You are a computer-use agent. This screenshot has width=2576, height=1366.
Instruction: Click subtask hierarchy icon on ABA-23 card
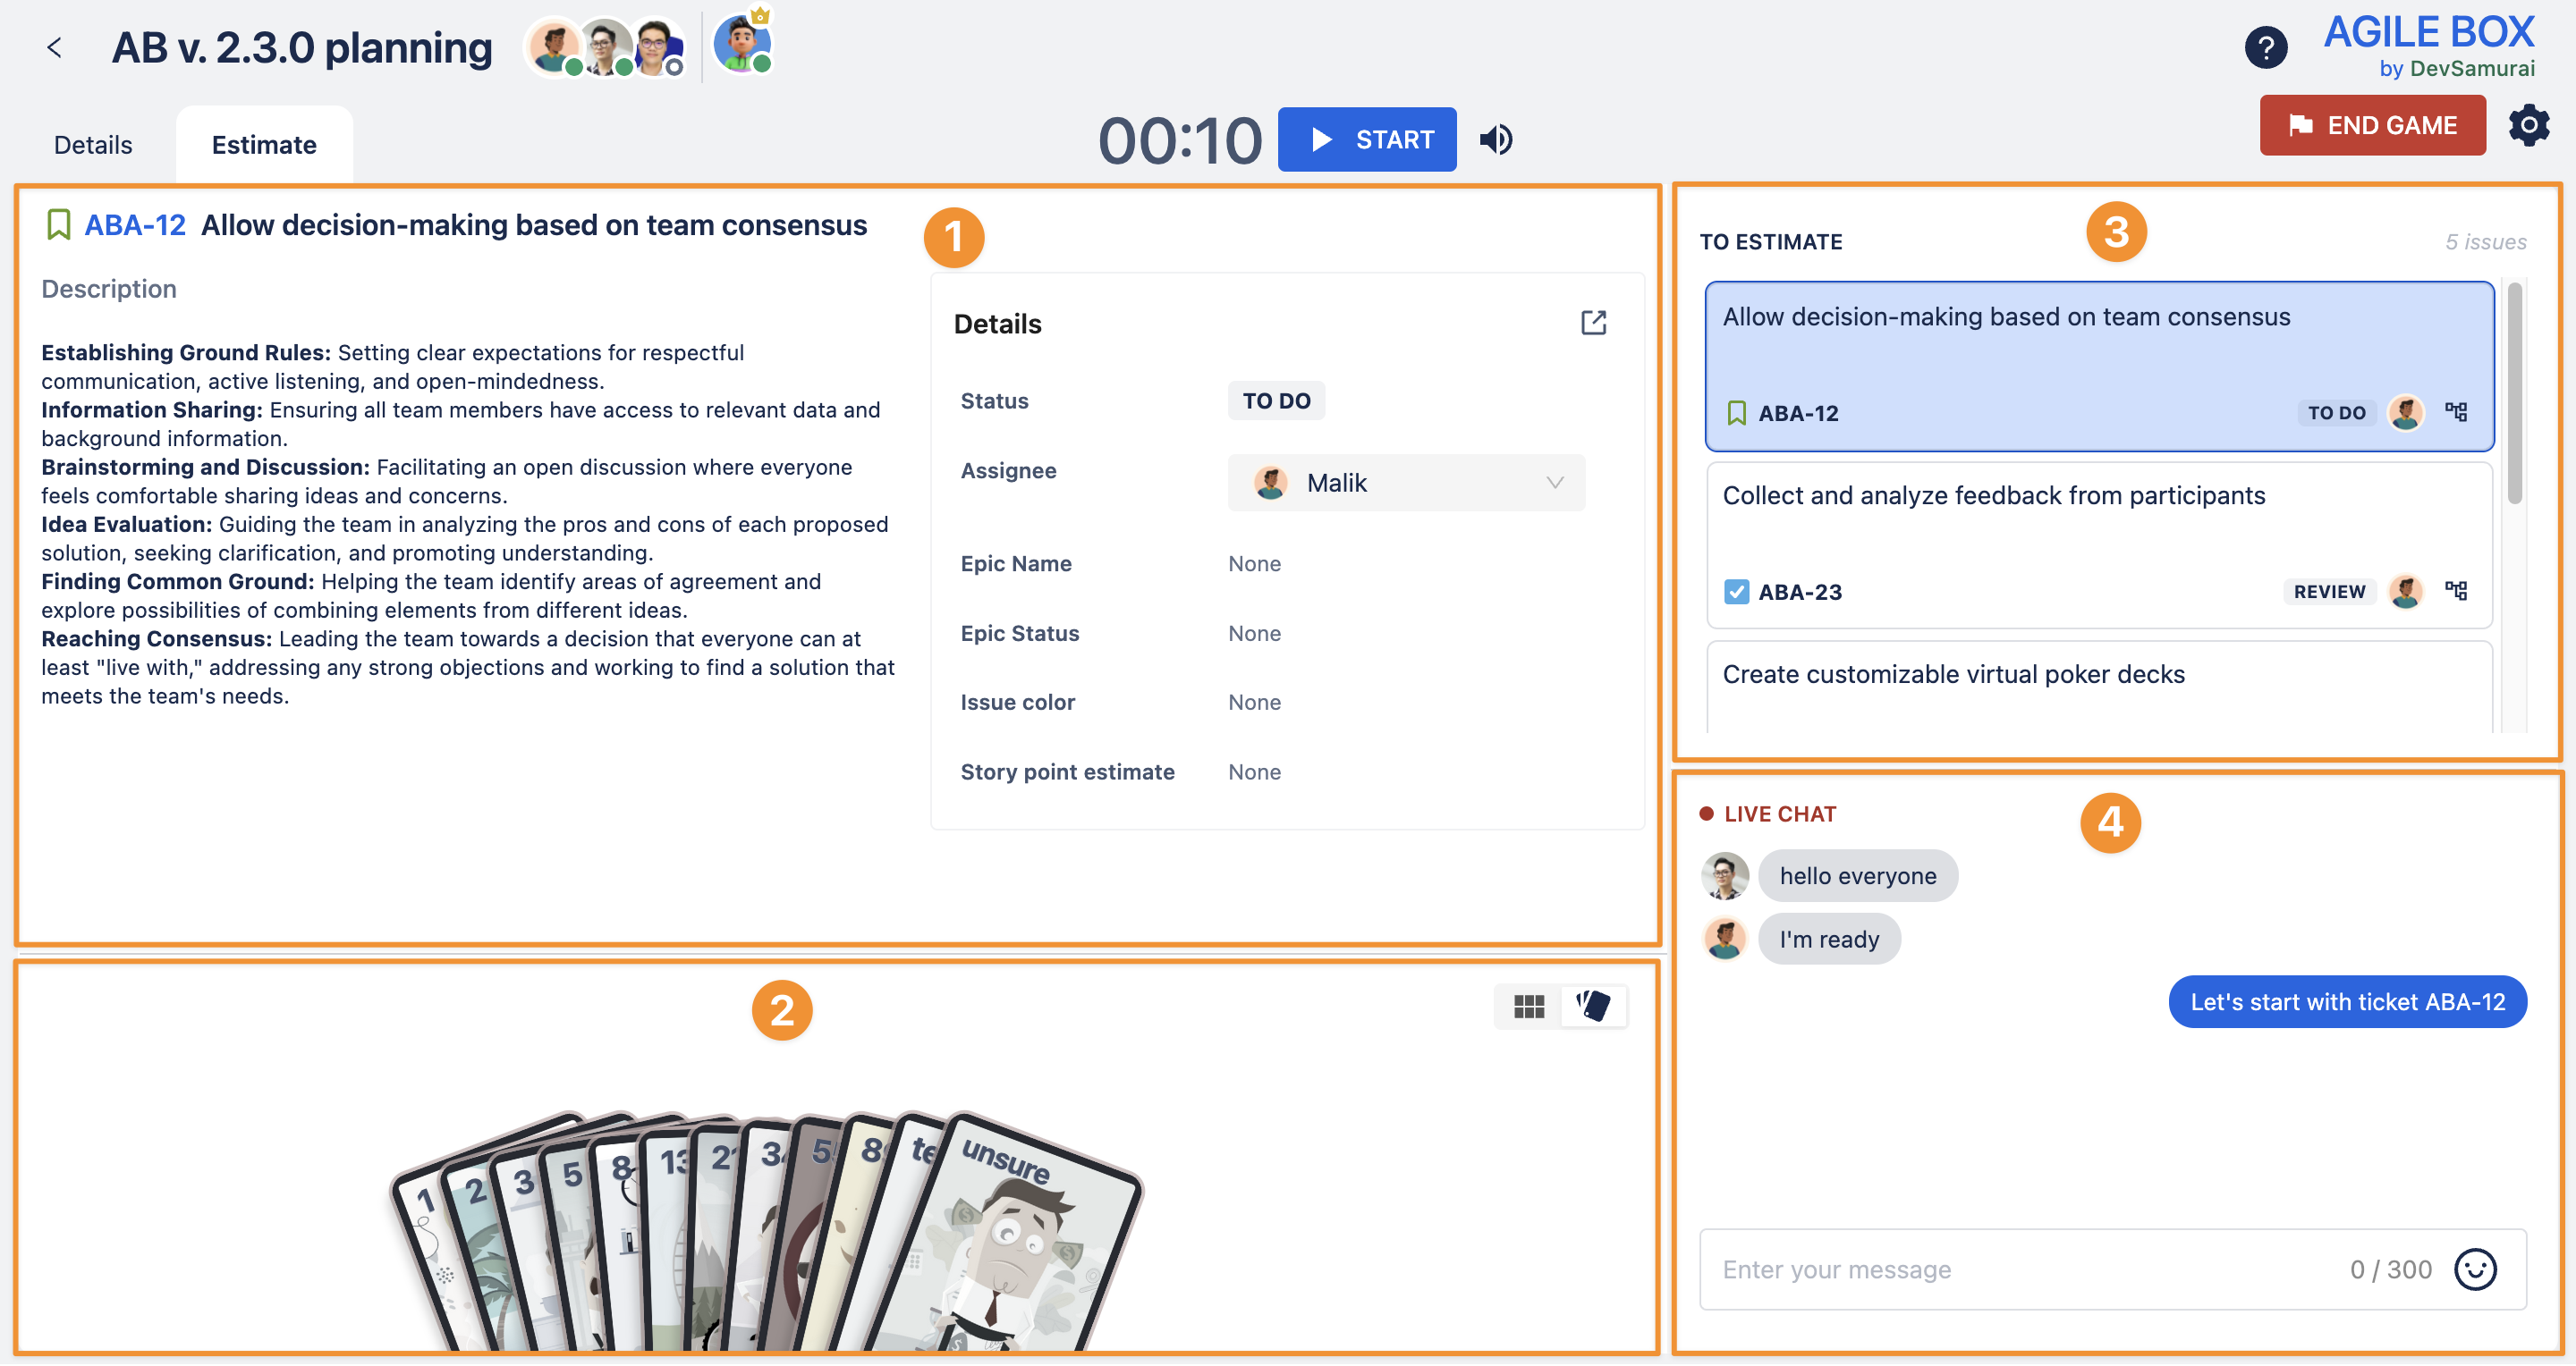2456,592
